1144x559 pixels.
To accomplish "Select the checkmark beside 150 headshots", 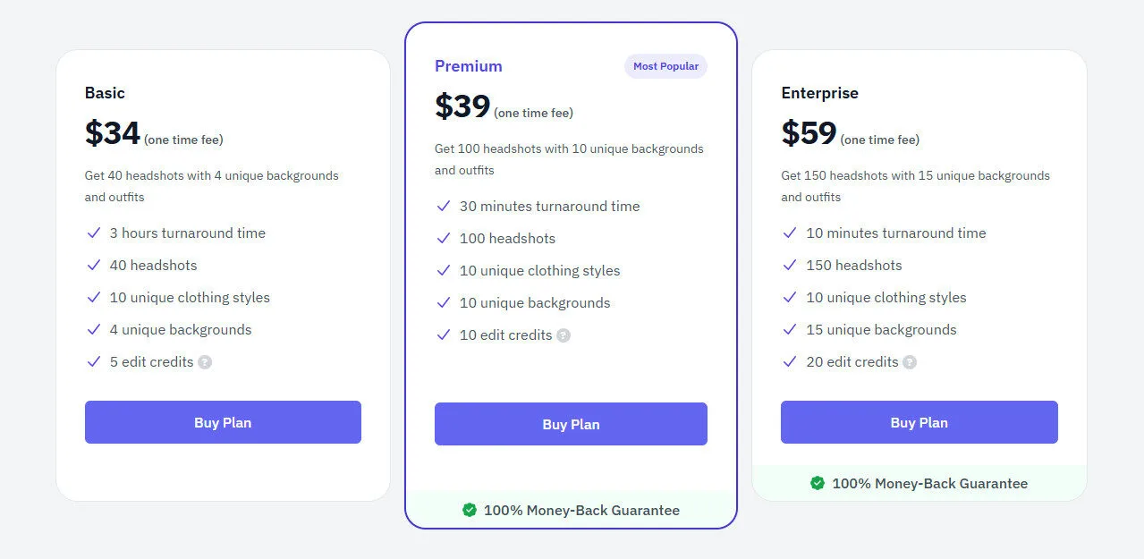I will (x=790, y=265).
